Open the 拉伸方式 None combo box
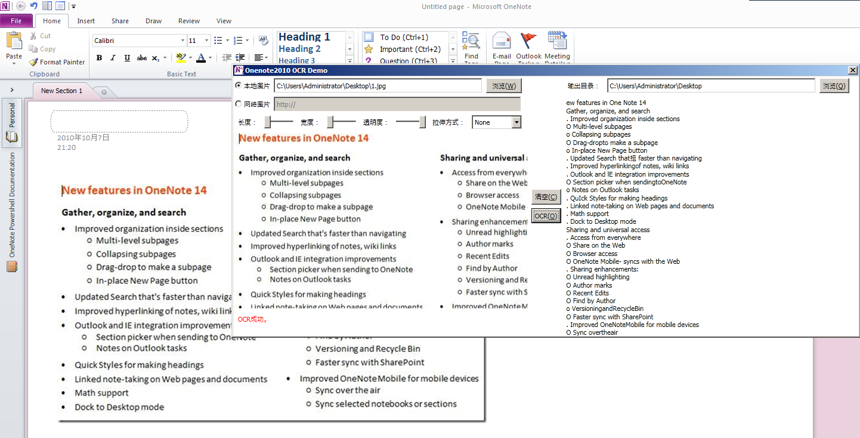The height and width of the screenshot is (438, 860). pos(497,122)
